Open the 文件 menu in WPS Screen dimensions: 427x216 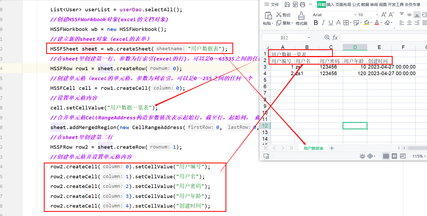pos(271,4)
